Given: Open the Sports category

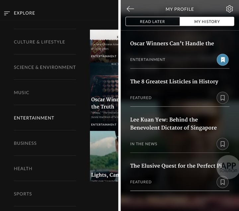Looking at the screenshot, I should pyautogui.click(x=23, y=194).
